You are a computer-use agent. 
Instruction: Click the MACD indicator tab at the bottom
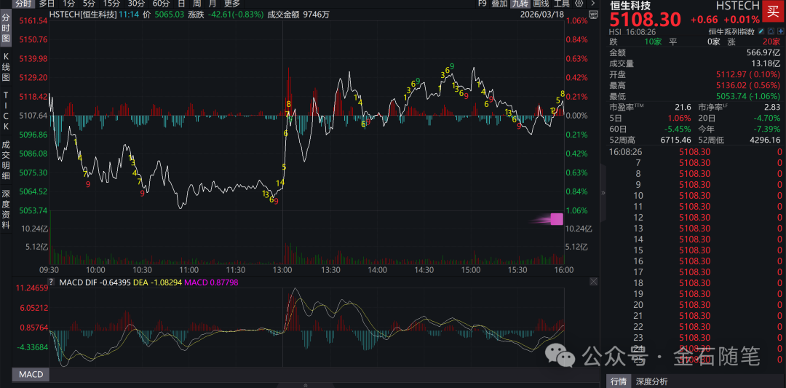pos(31,374)
